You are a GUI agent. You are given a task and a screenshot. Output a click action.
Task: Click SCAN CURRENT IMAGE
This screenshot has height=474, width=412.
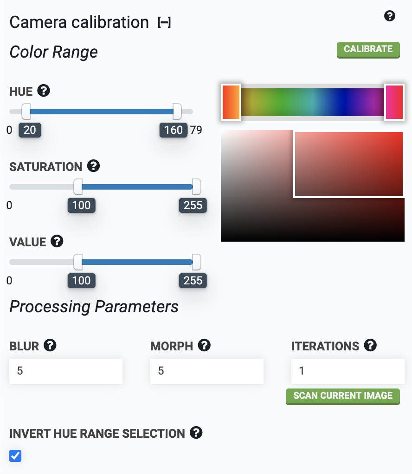click(x=342, y=396)
